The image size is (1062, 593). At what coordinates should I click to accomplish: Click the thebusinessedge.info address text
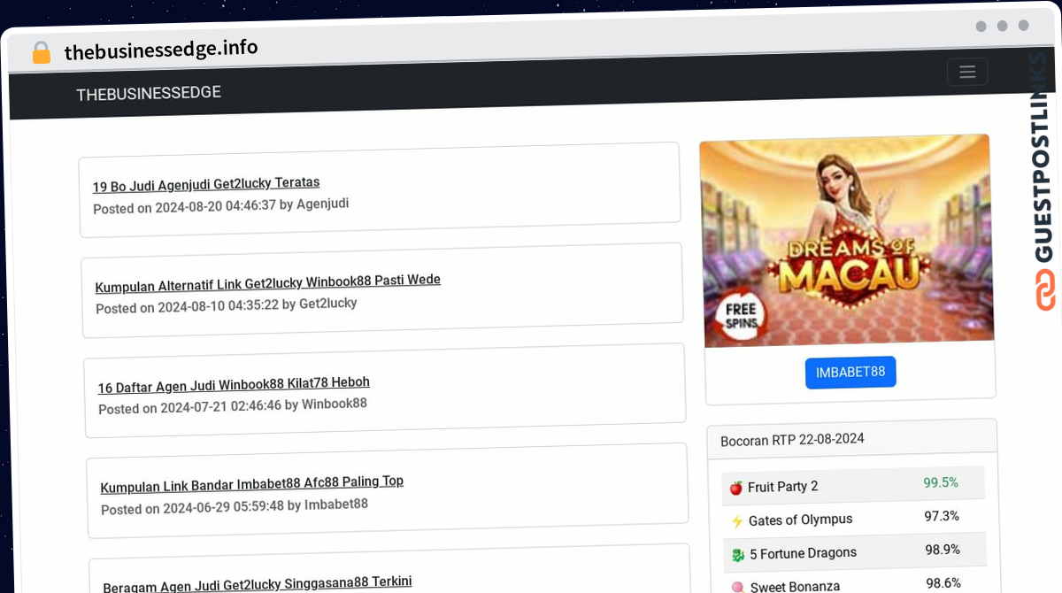tap(161, 50)
